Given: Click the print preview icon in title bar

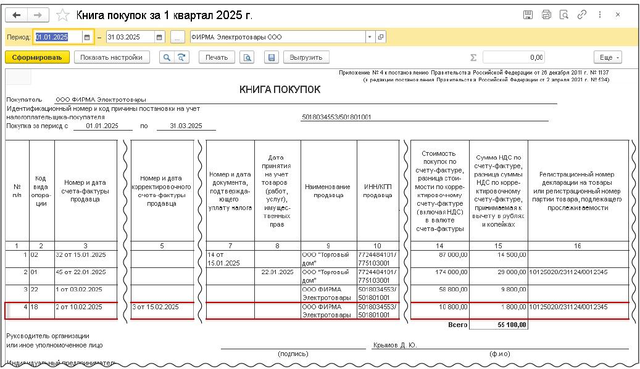Looking at the screenshot, I should (563, 14).
